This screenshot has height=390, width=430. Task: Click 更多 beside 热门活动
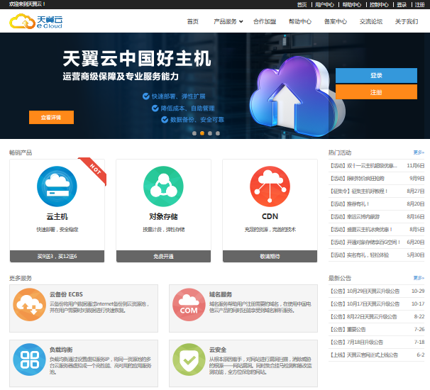(x=419, y=152)
